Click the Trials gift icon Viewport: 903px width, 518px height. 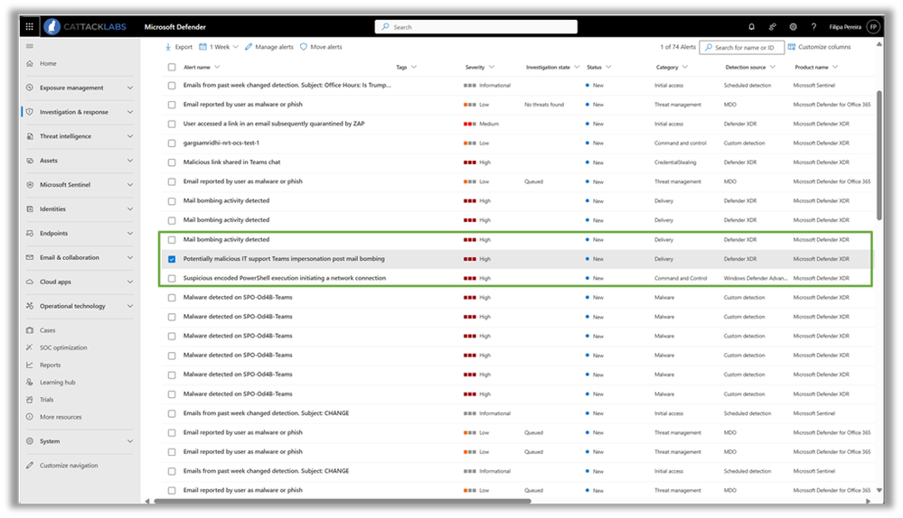pyautogui.click(x=29, y=399)
